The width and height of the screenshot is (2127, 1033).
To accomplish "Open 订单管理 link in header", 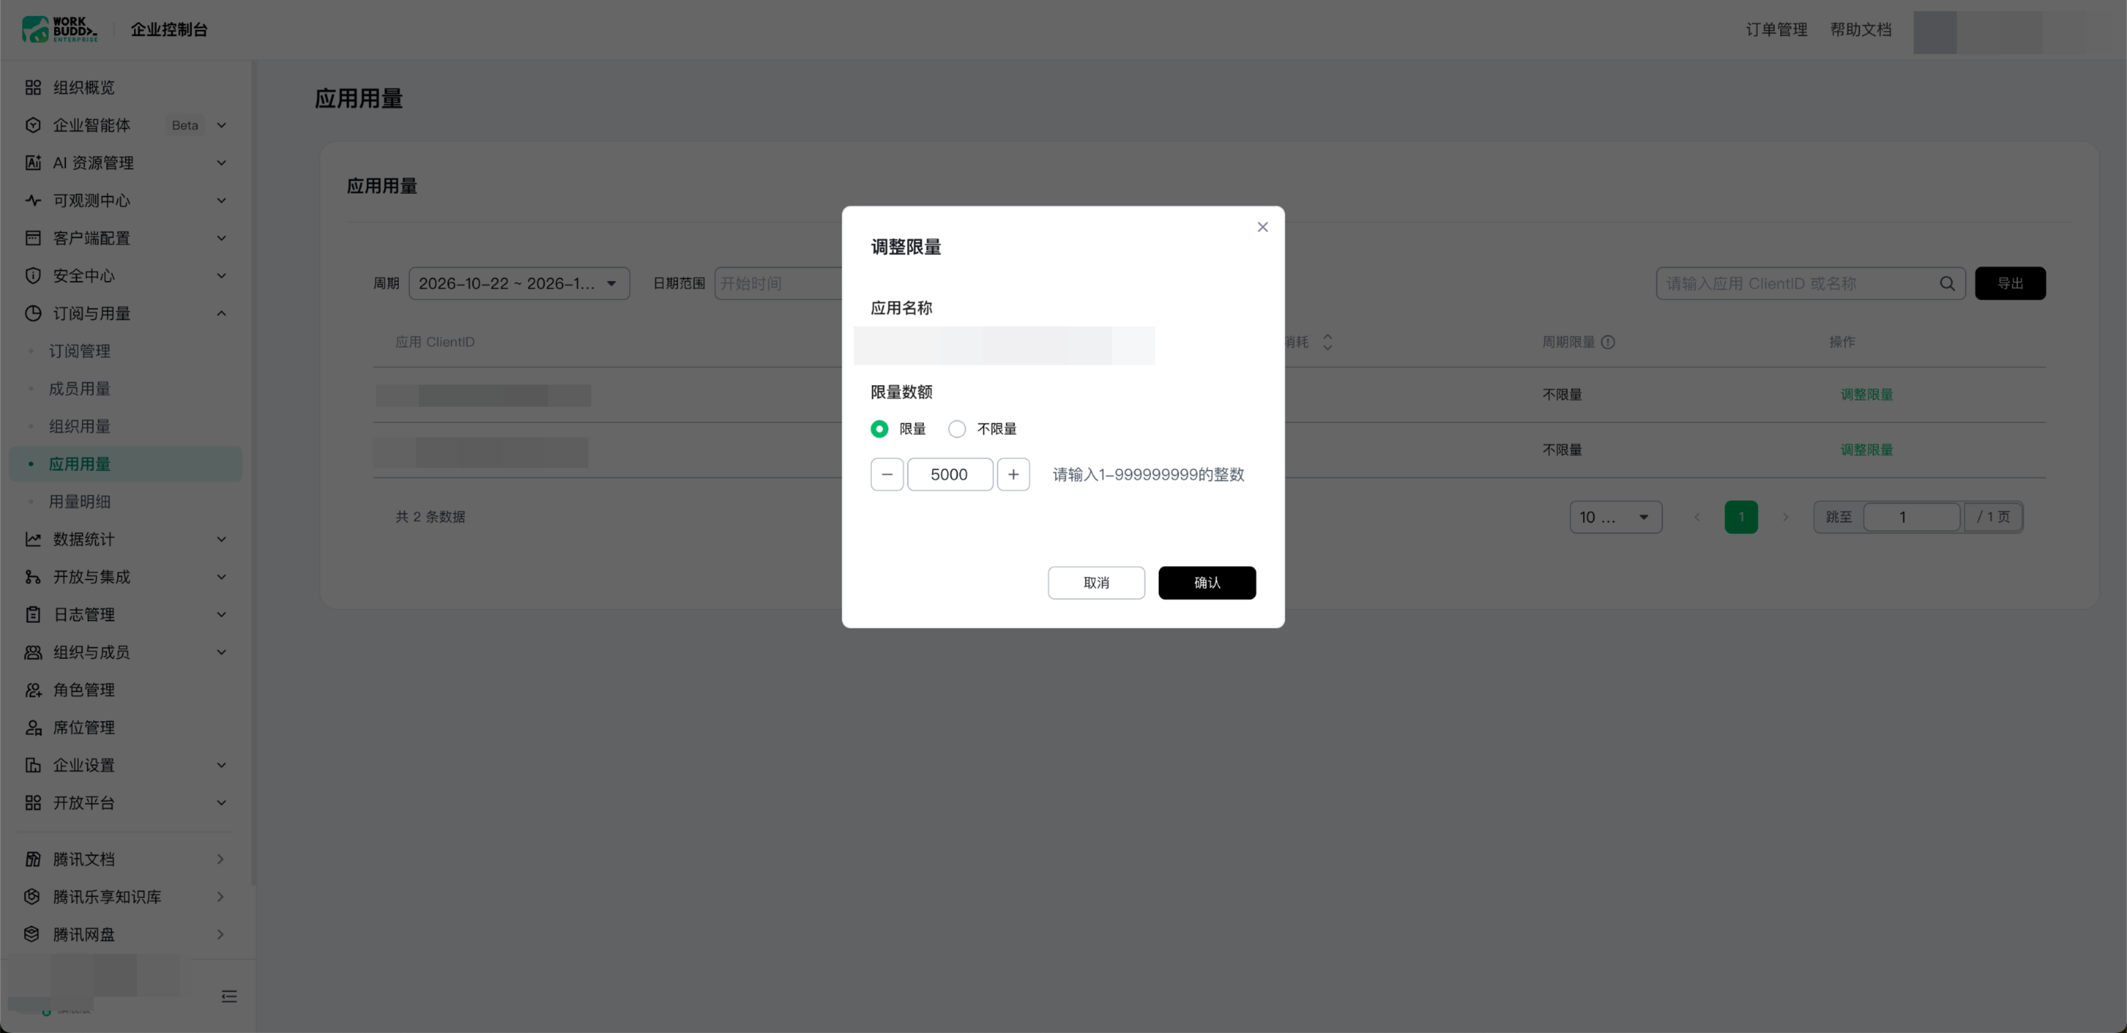I will click(x=1776, y=30).
